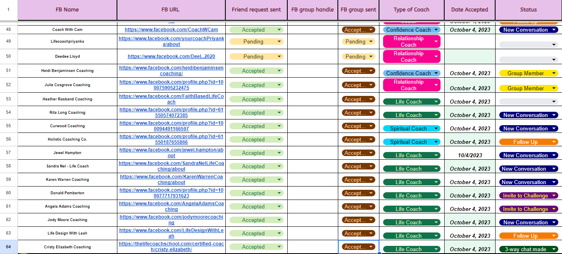Select the Type of Coach column header
The height and width of the screenshot is (254, 562).
coord(412,10)
